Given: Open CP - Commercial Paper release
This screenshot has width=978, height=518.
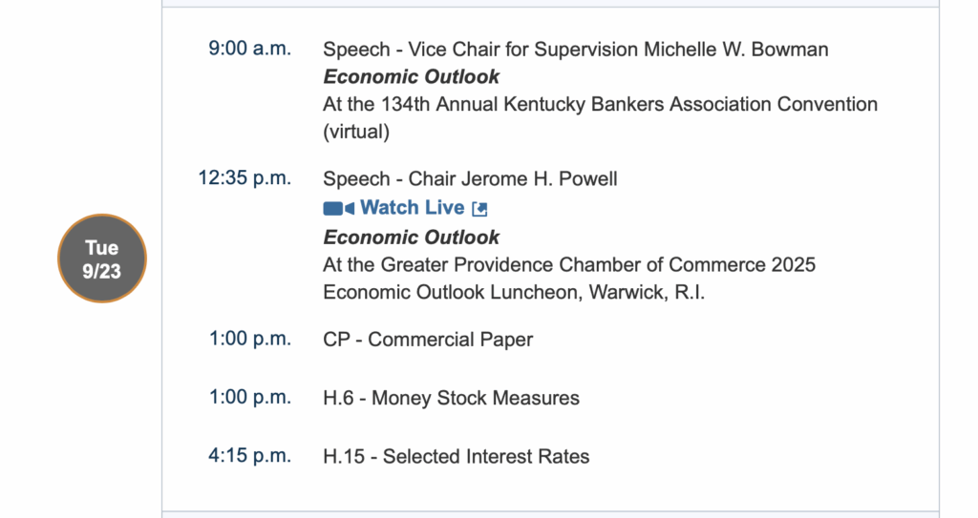Looking at the screenshot, I should [x=428, y=340].
